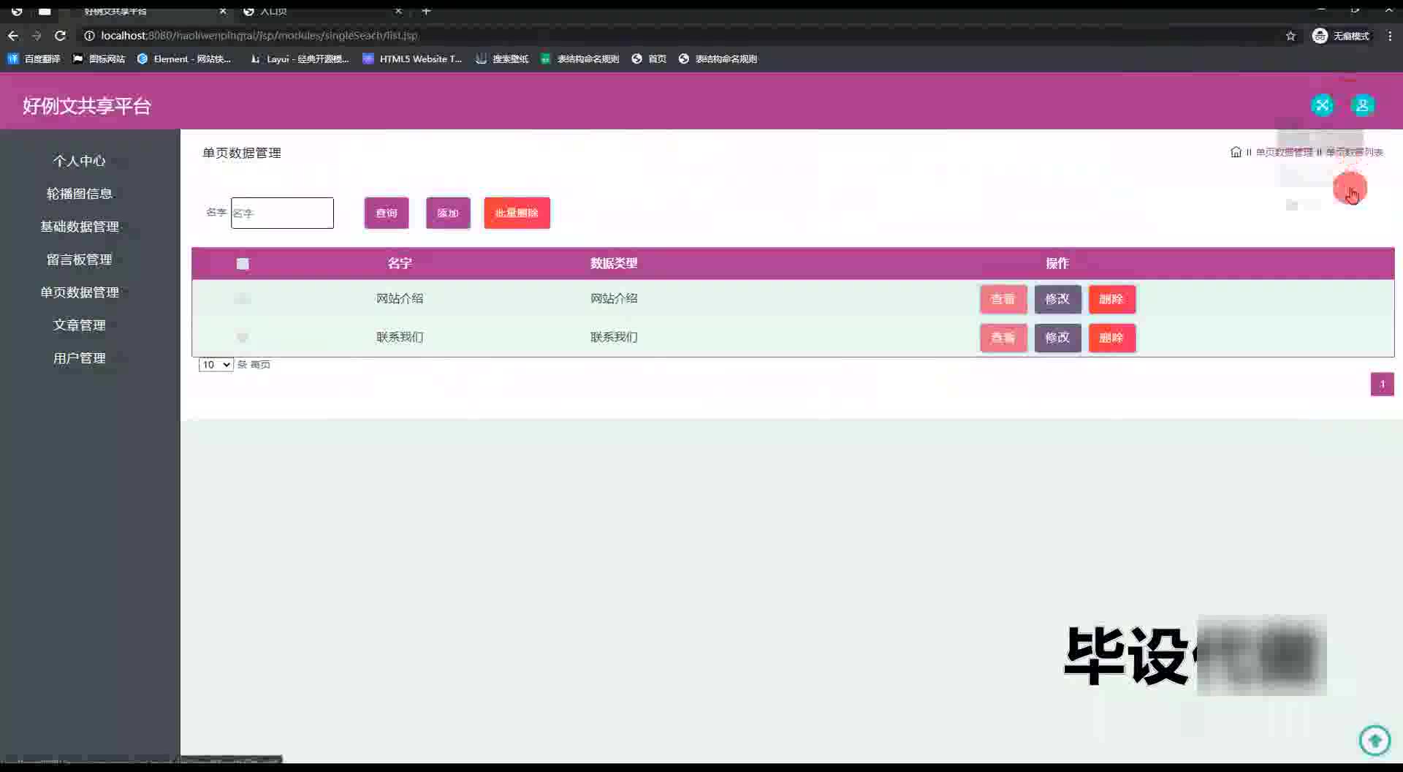
Task: Click the browser address bar URL
Action: (x=259, y=35)
